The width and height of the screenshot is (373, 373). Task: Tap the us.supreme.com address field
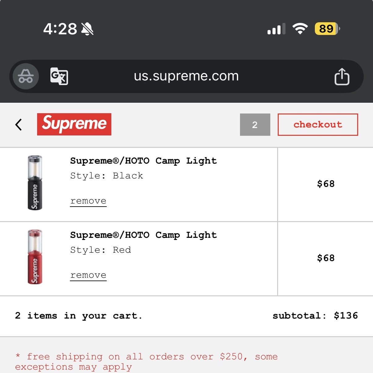186,76
